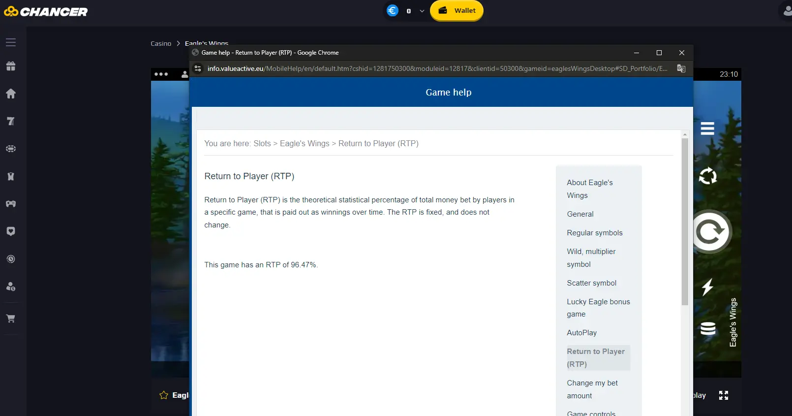Screen dimensions: 792x416
Task: Click the euro currency icon
Action: 393,10
